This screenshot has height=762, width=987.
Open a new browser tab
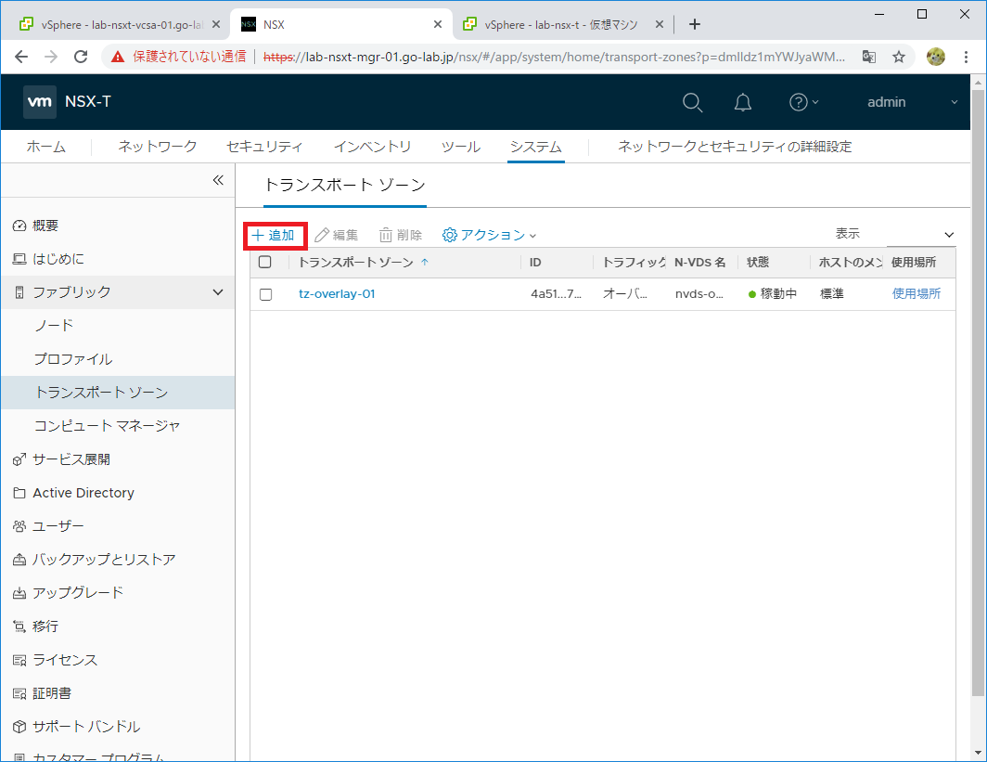(x=694, y=24)
